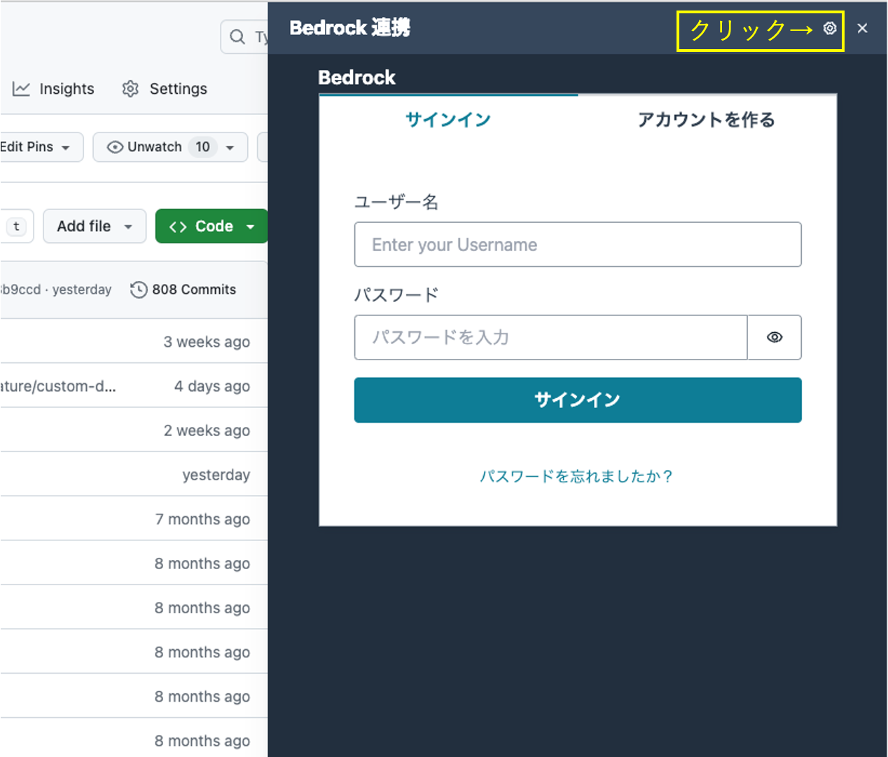Click the Settings gear icon in repo nav
The image size is (888, 757).
[x=130, y=89]
